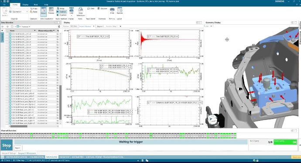Click the Setup audio feedback icon
Screen dimensions: 301x163
click(61, 8)
